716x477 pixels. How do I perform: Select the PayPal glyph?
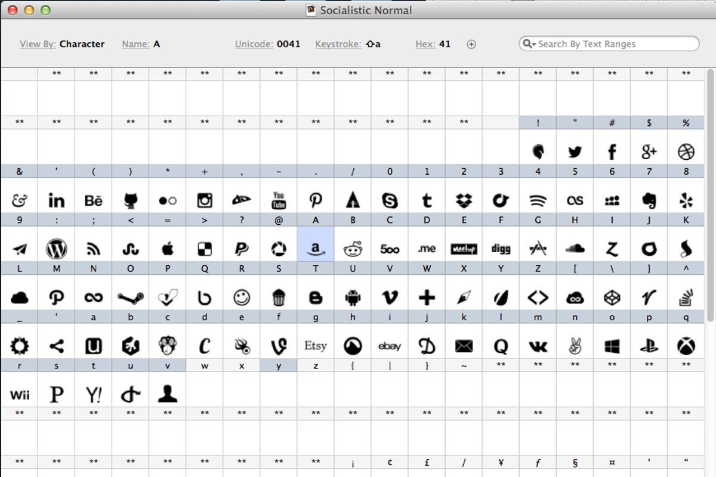point(242,249)
